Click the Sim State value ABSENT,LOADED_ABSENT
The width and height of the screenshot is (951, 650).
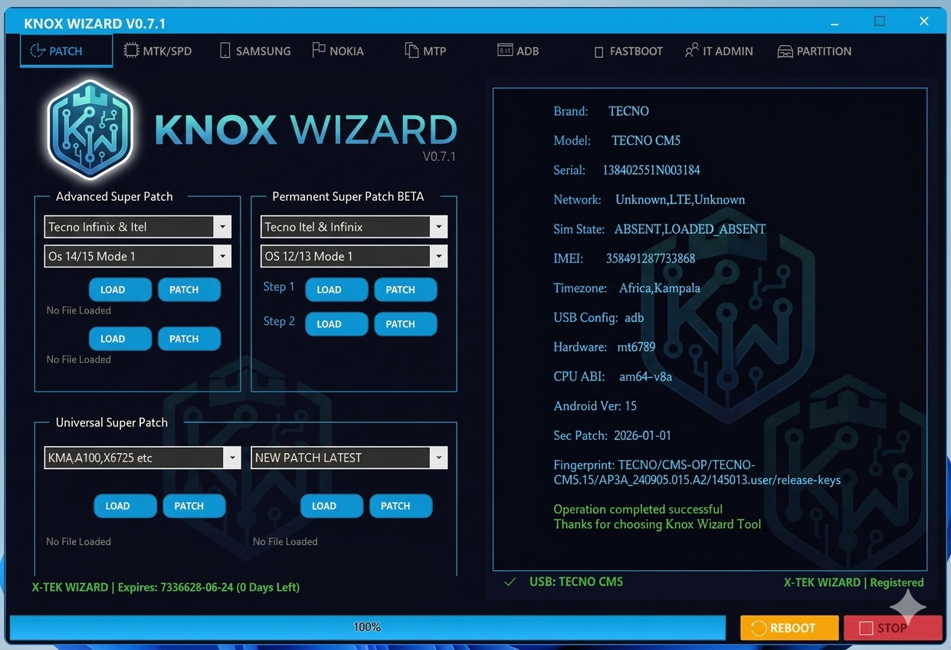(x=690, y=229)
